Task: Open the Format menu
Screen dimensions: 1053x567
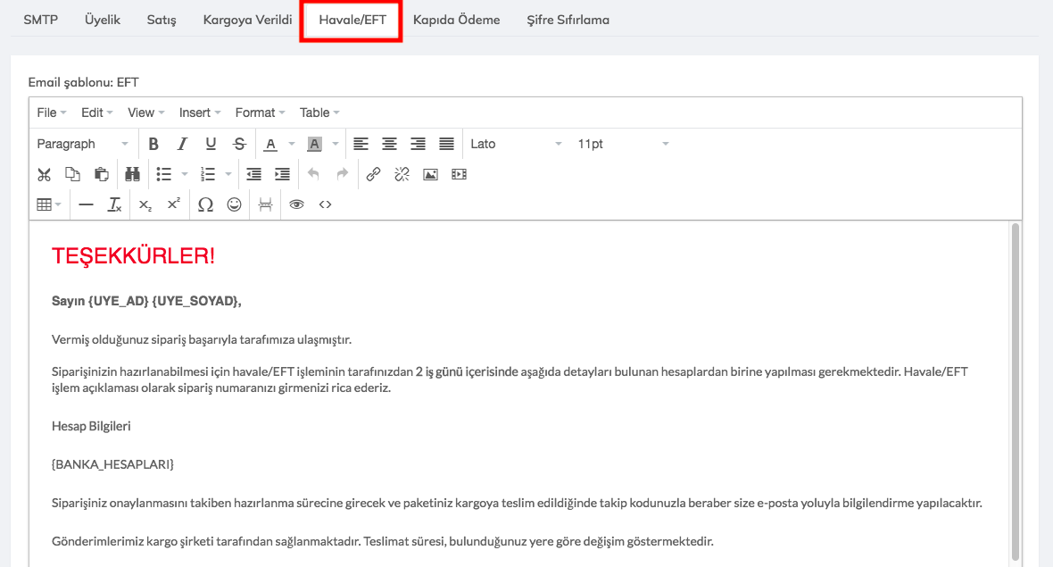Action: point(255,112)
